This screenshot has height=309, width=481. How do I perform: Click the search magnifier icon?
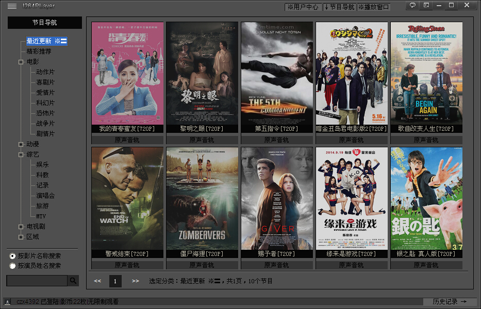tap(73, 281)
